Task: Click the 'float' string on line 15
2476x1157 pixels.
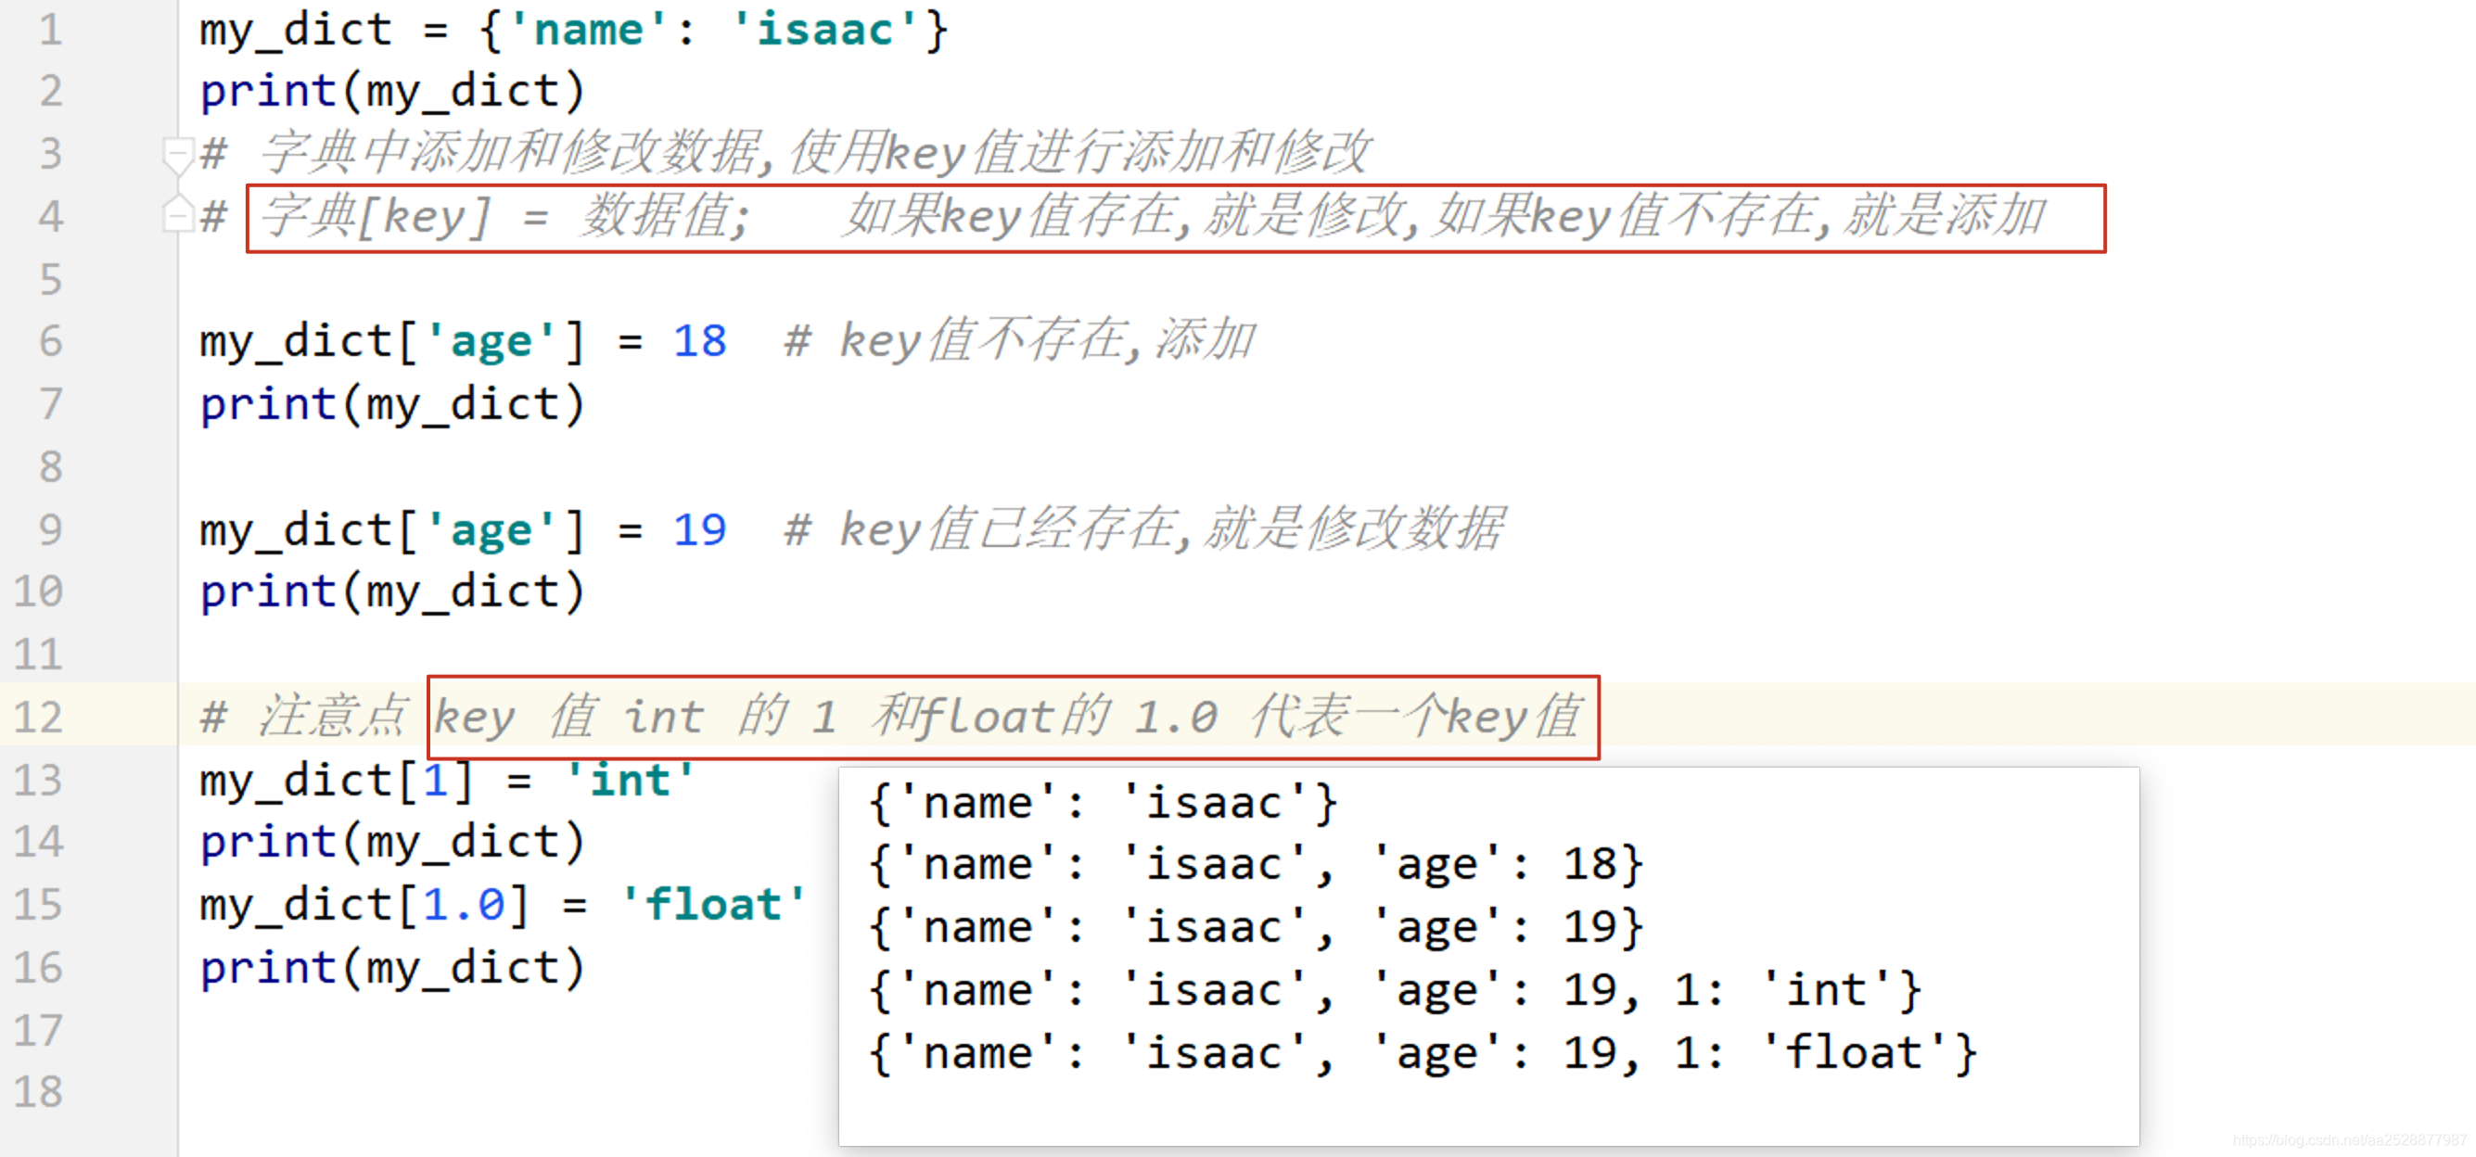Action: click(712, 904)
